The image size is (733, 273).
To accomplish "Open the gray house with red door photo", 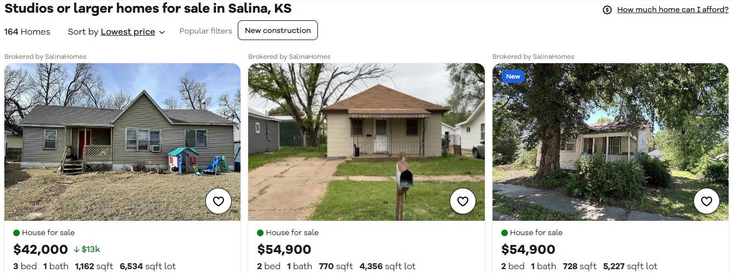I will pyautogui.click(x=122, y=142).
